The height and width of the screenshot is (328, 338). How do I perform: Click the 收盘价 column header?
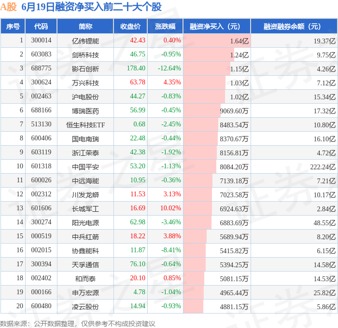tap(130, 27)
